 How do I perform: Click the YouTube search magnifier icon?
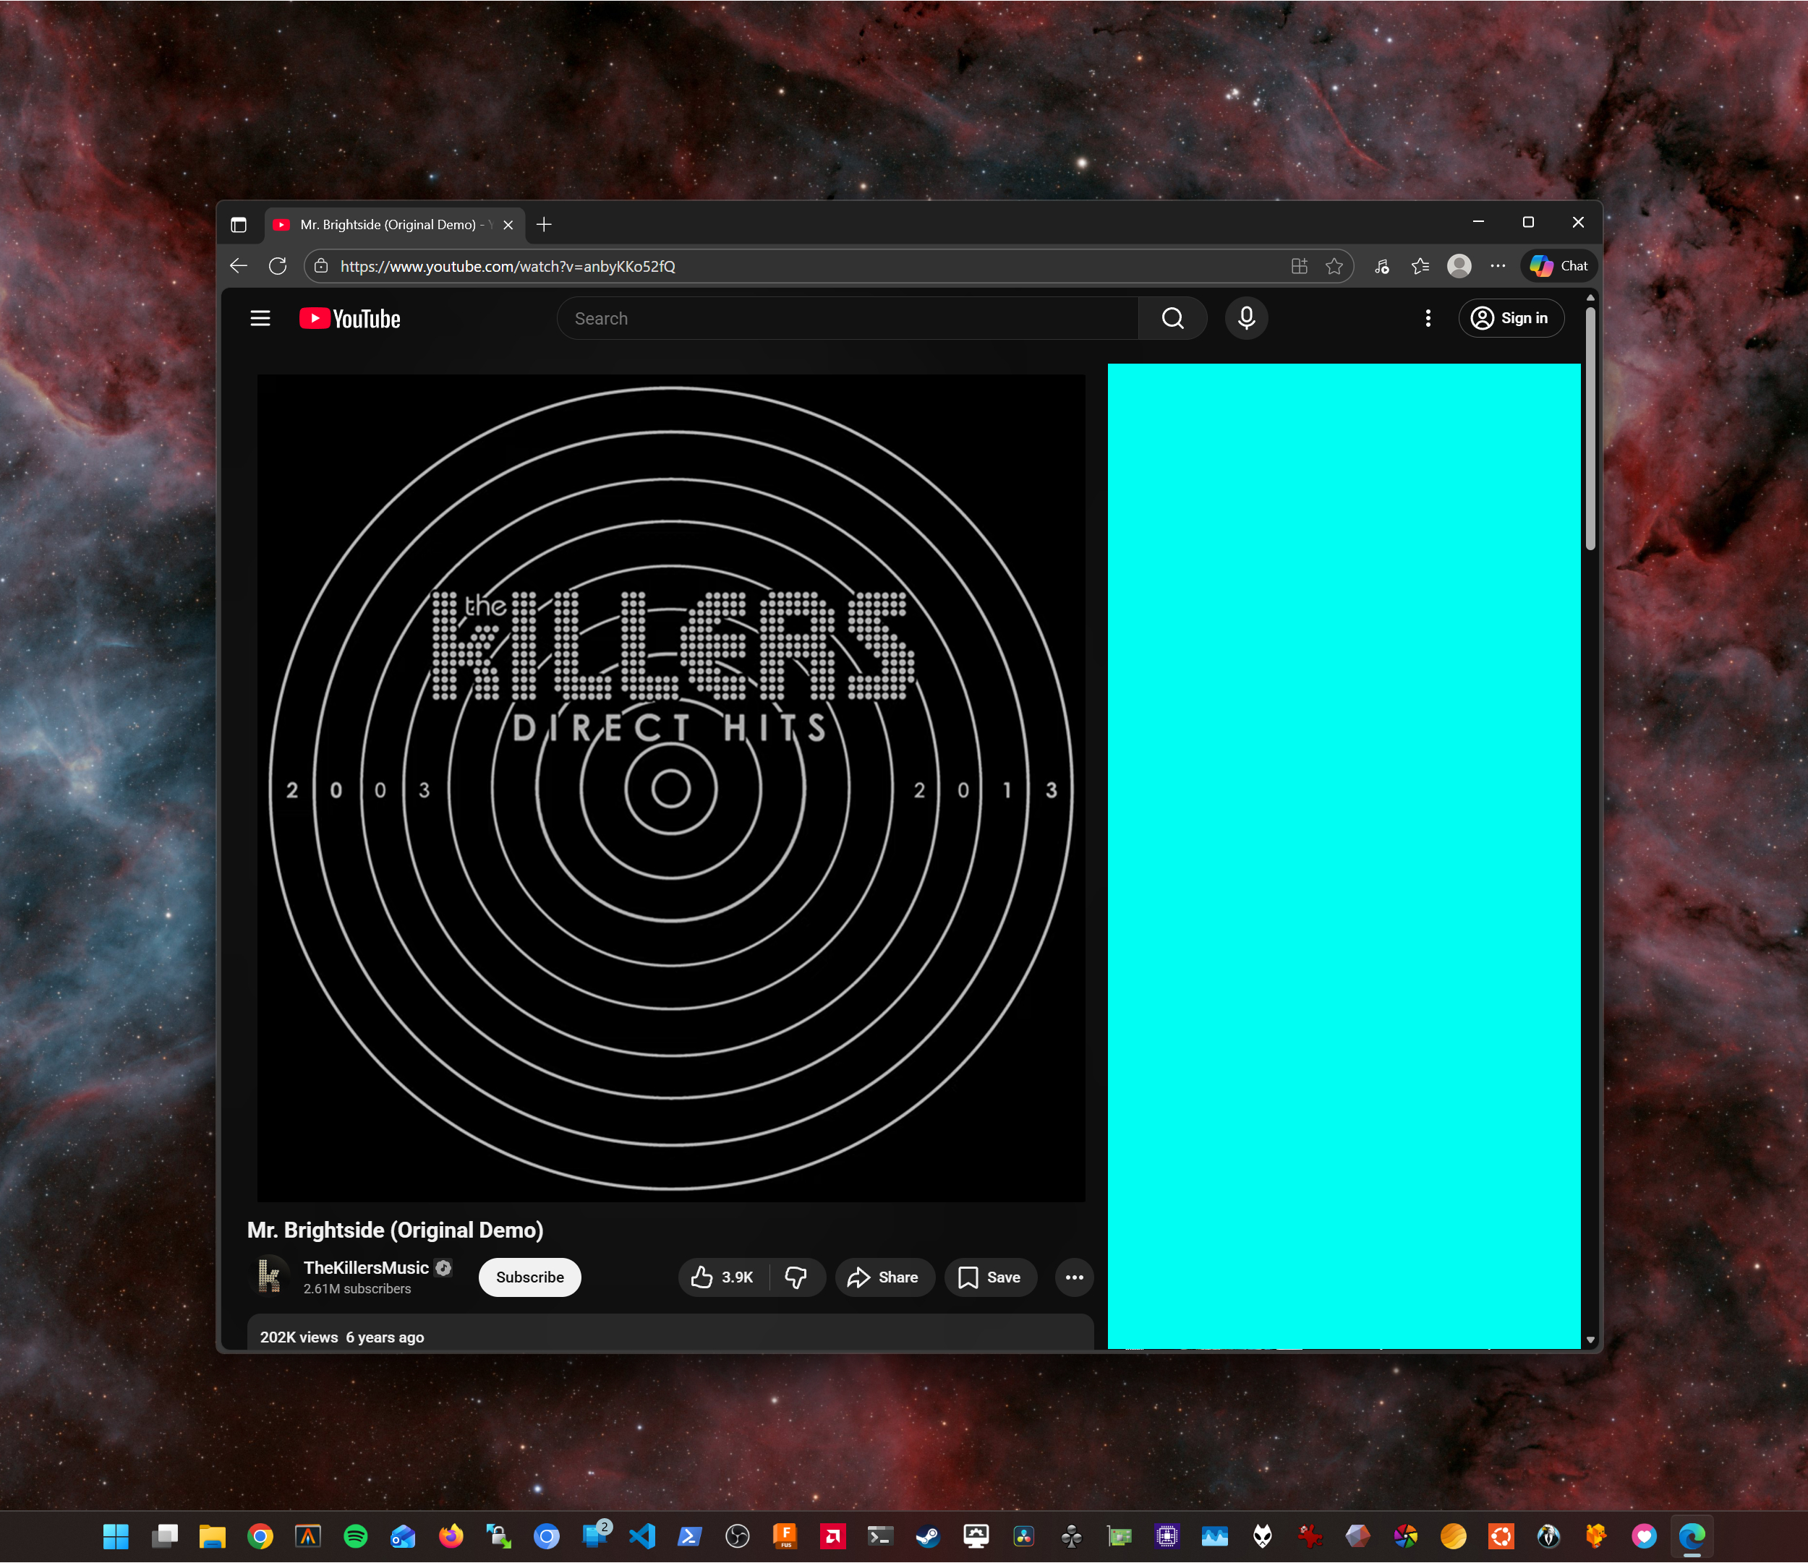tap(1173, 317)
